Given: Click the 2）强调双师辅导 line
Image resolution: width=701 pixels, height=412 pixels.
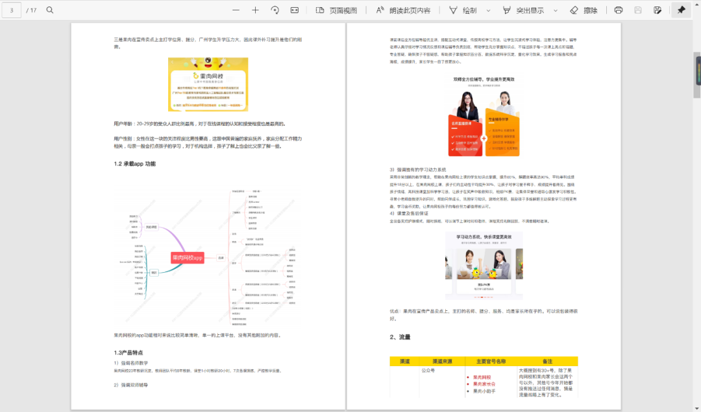Looking at the screenshot, I should click(x=130, y=385).
